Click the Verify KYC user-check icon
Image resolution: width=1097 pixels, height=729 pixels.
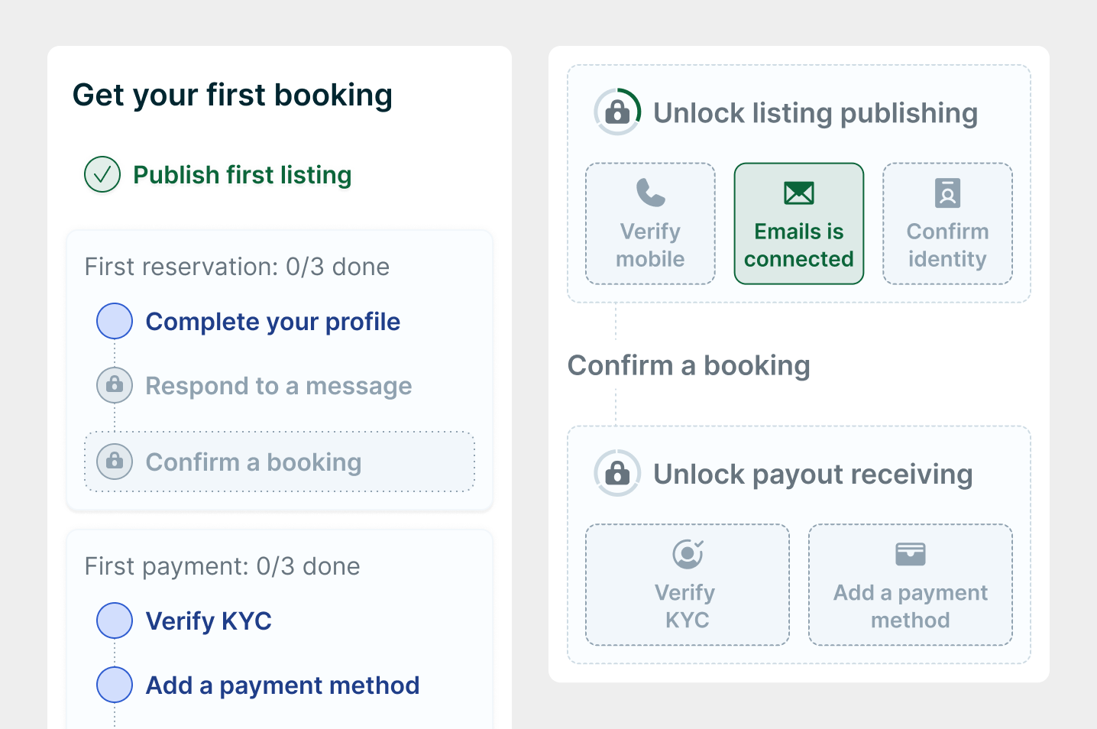pyautogui.click(x=688, y=554)
